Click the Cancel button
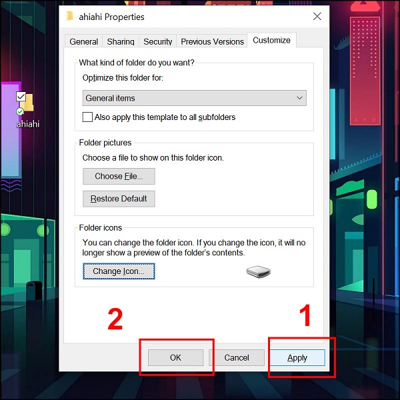The image size is (400, 400). point(237,357)
